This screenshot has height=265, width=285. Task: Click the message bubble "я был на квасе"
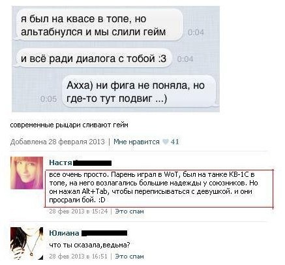pyautogui.click(x=100, y=25)
